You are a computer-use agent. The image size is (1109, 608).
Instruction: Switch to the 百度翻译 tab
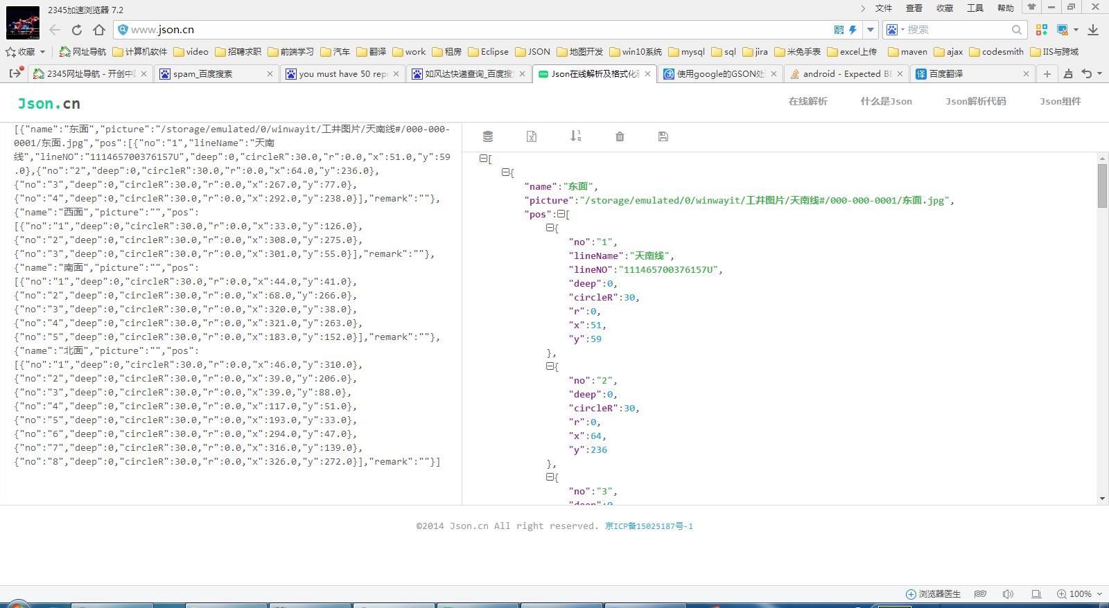pyautogui.click(x=972, y=73)
